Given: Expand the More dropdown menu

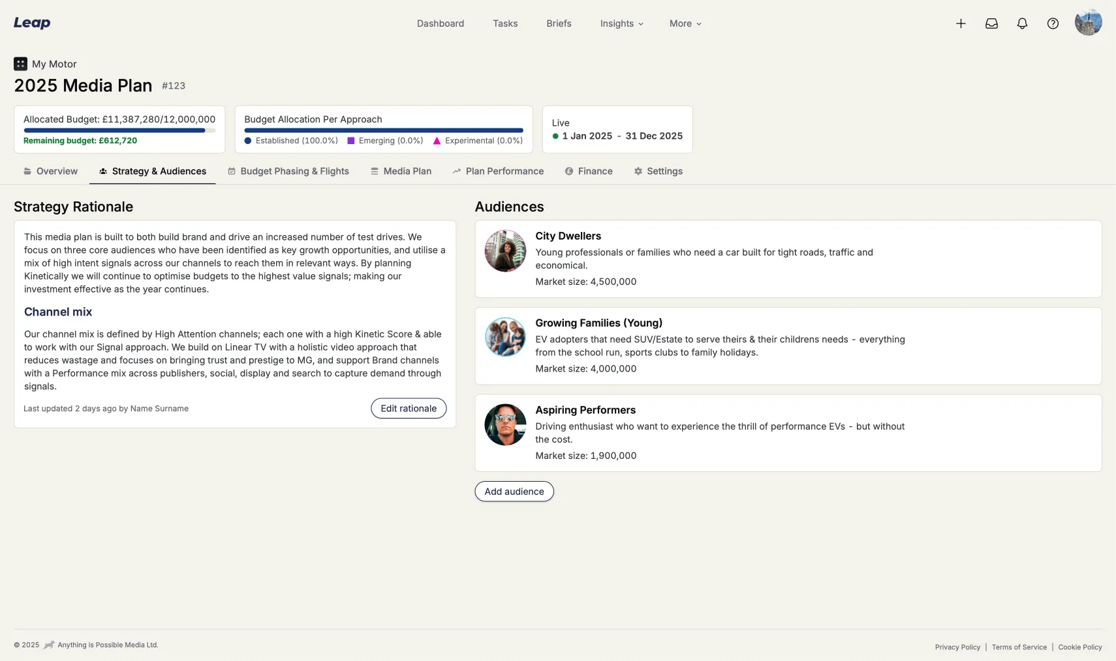Looking at the screenshot, I should [x=685, y=23].
